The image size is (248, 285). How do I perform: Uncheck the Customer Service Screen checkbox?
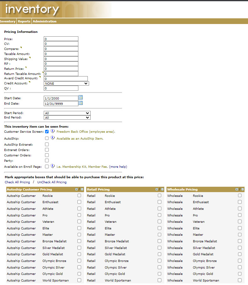point(47,131)
